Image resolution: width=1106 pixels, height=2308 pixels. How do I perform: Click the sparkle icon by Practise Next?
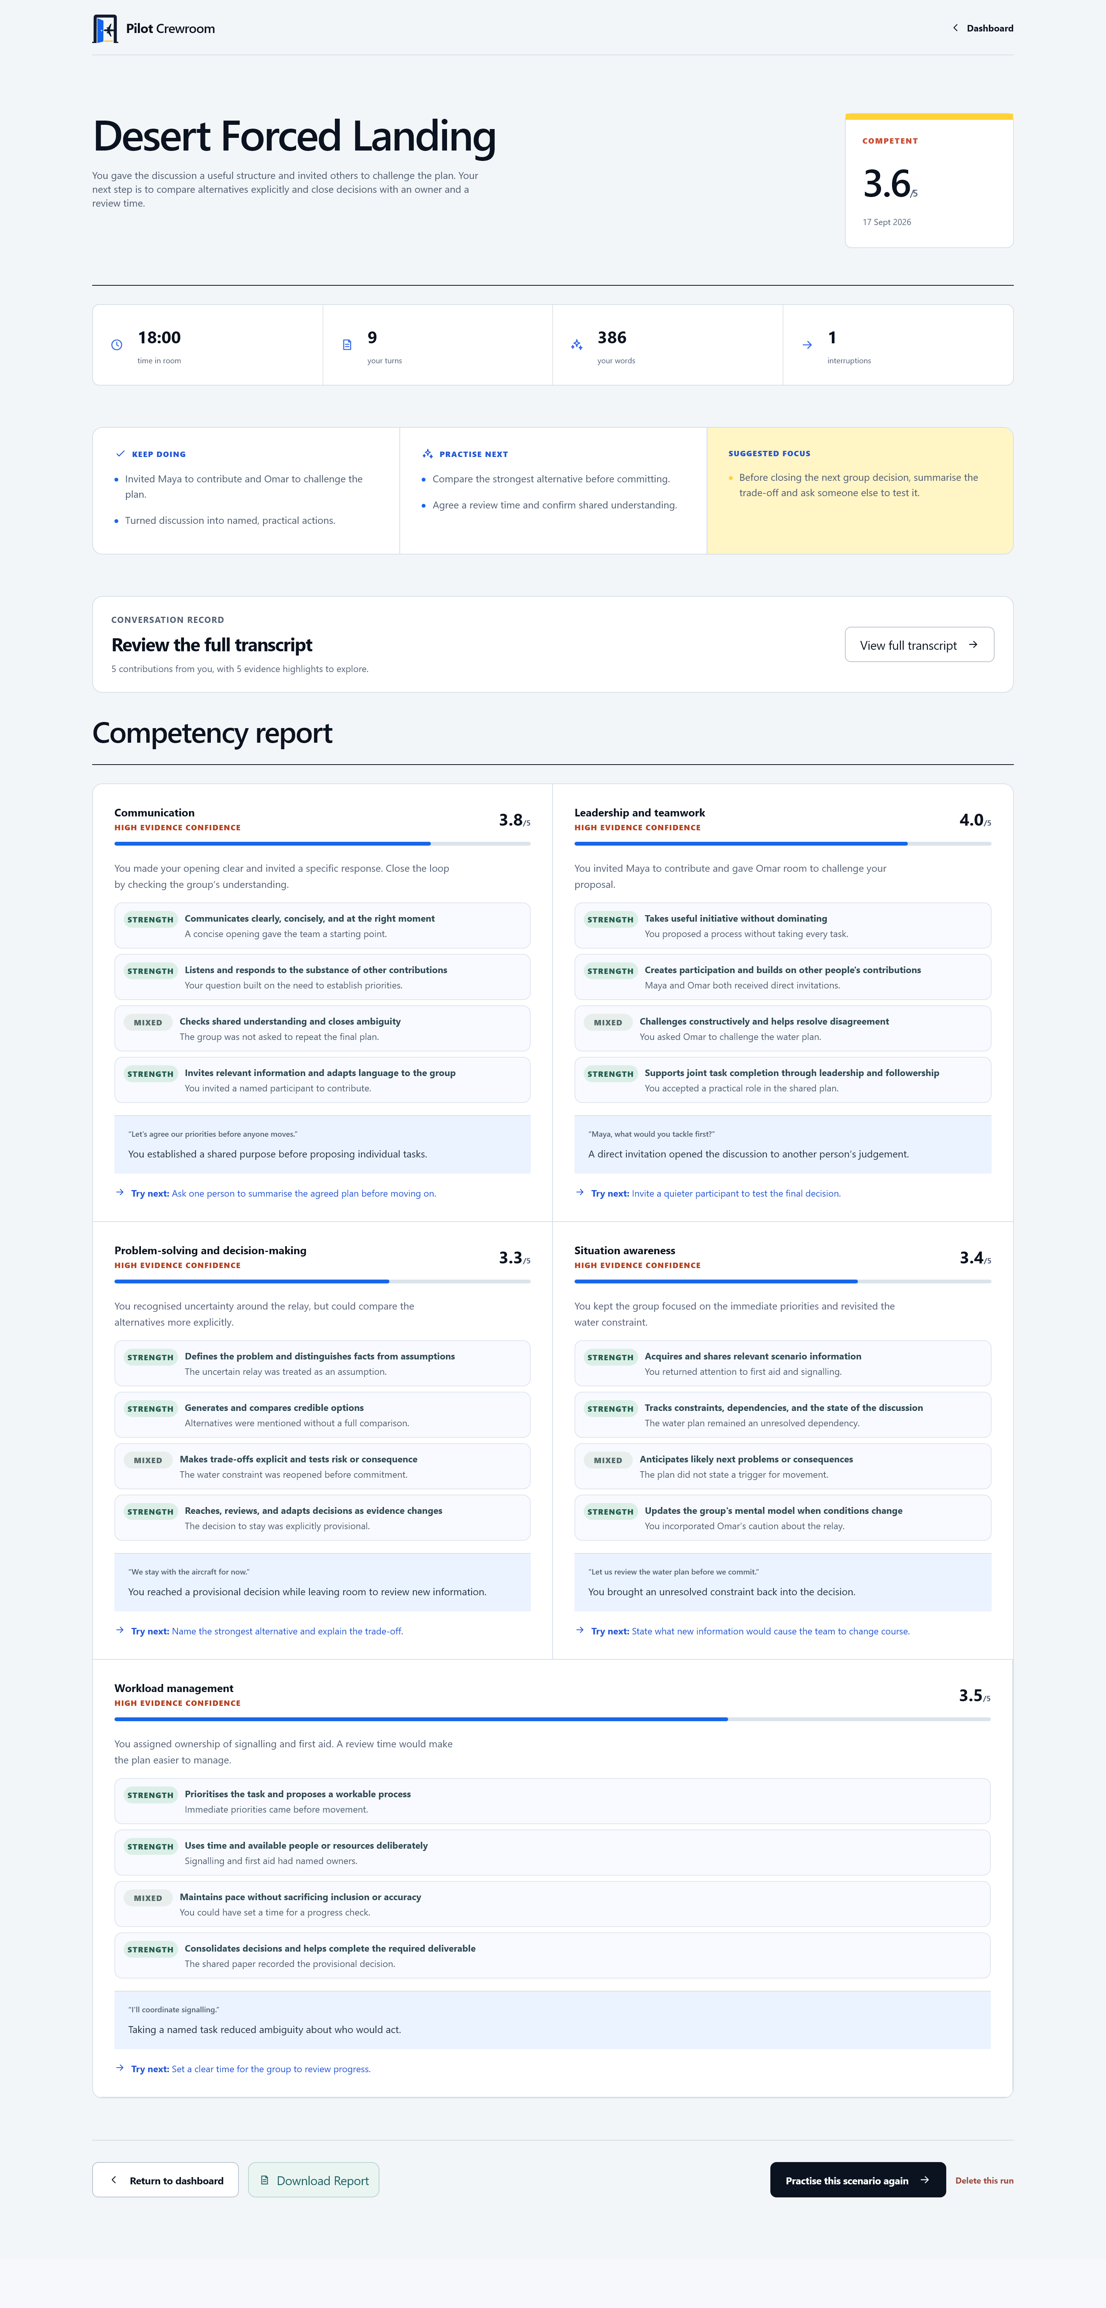[427, 454]
